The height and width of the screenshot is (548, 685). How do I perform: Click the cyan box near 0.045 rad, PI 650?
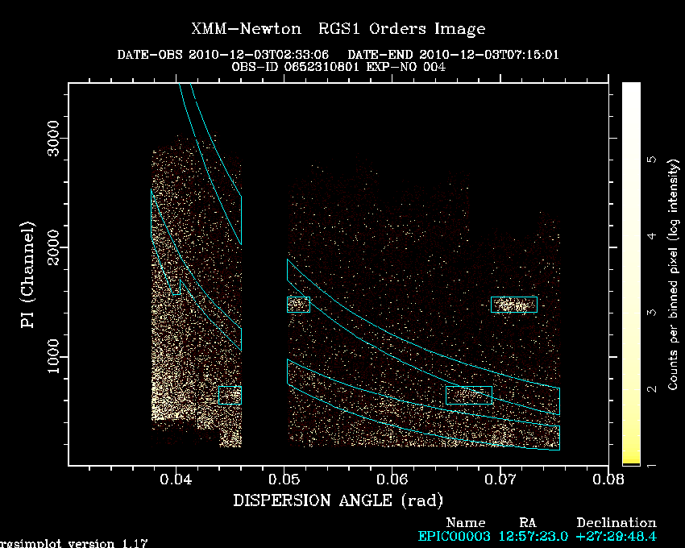click(230, 395)
